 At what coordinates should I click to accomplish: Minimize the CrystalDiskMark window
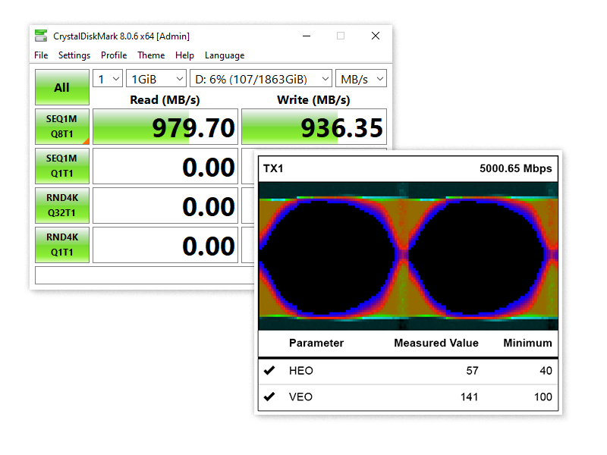[x=307, y=36]
